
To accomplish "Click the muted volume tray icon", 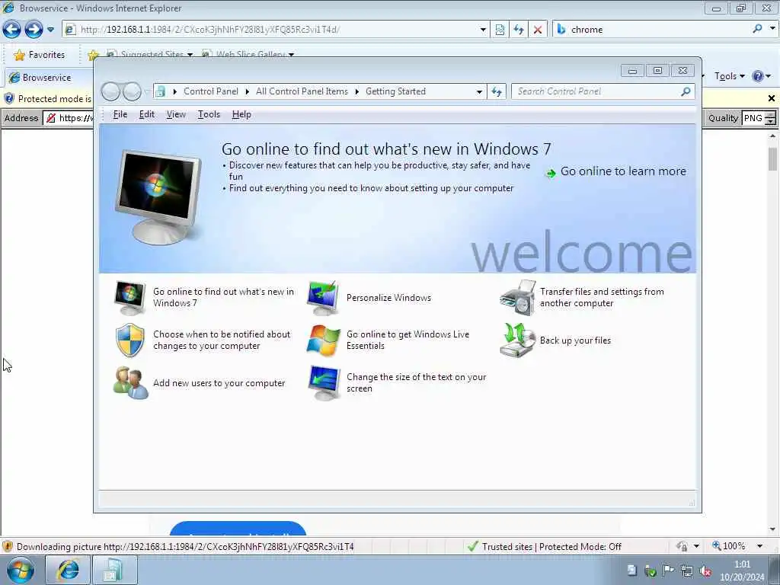I will (x=705, y=571).
